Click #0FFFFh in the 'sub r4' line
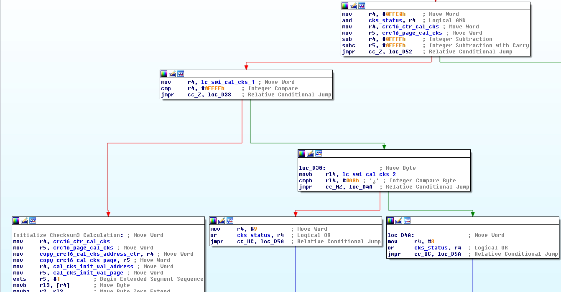Image resolution: width=561 pixels, height=292 pixels. [x=394, y=39]
